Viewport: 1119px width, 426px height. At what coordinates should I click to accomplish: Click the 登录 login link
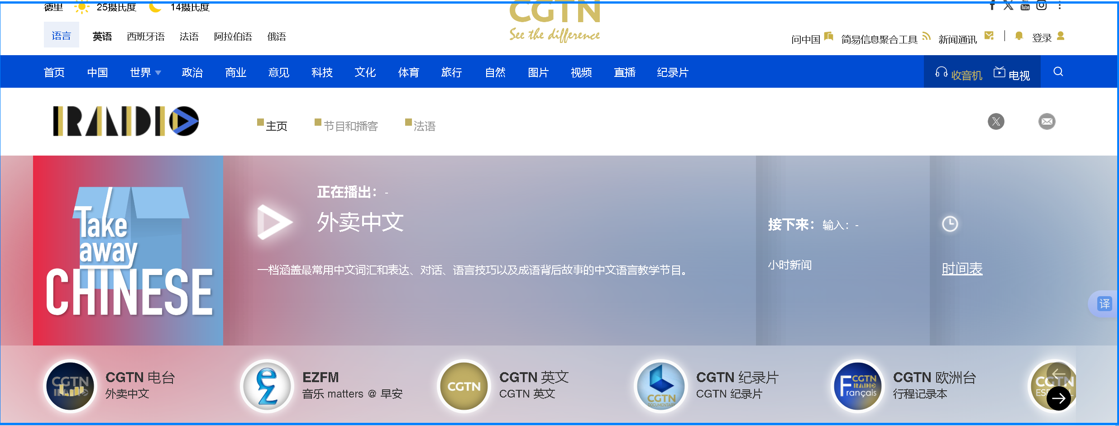click(x=1042, y=38)
